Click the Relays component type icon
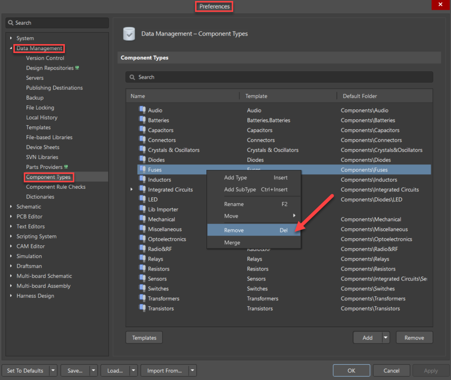The width and height of the screenshot is (451, 380). pyautogui.click(x=143, y=259)
